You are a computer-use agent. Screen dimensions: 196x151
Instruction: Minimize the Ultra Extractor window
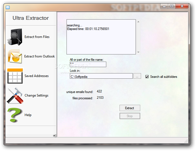point(164,6)
